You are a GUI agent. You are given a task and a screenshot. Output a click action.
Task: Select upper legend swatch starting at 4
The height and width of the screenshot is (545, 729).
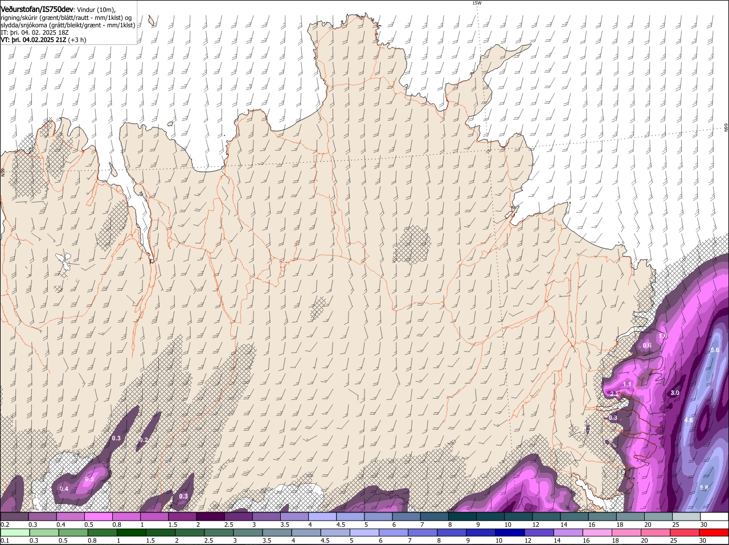click(x=323, y=517)
